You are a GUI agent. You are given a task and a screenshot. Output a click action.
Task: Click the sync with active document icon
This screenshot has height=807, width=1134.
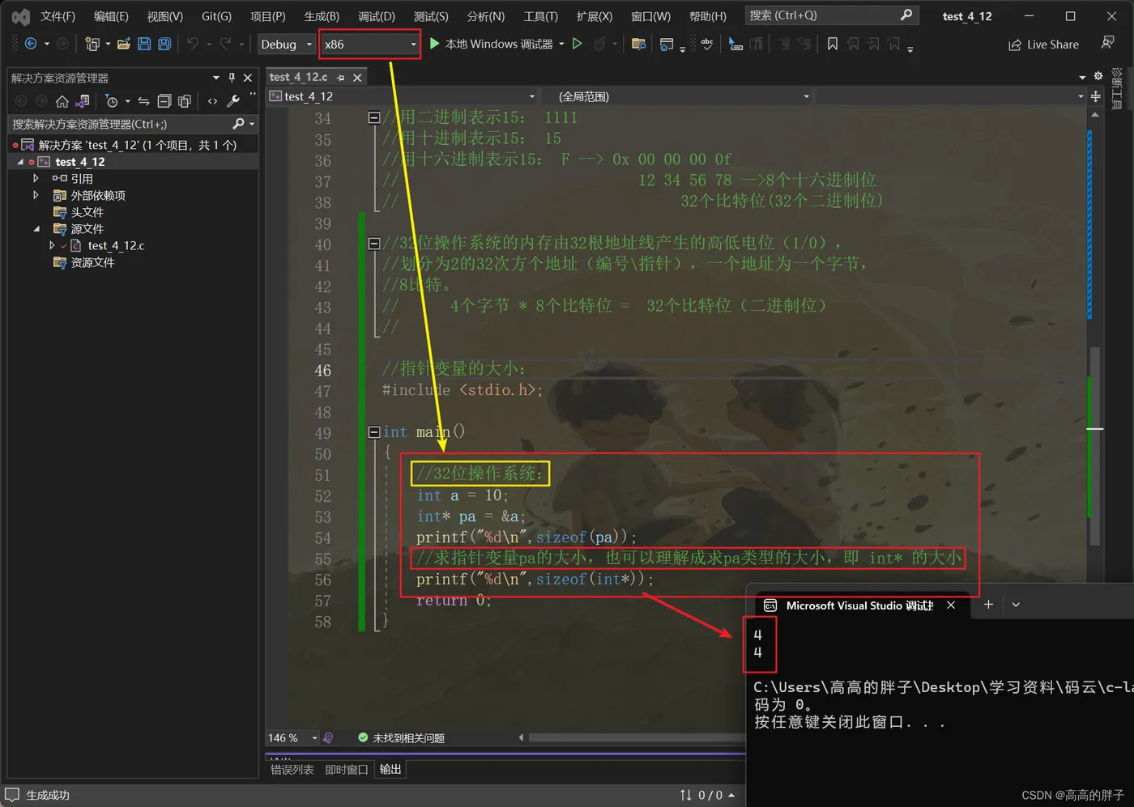pos(143,101)
